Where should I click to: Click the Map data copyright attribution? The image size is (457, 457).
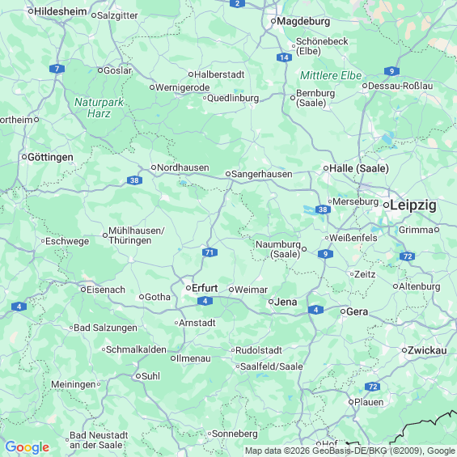(x=350, y=451)
